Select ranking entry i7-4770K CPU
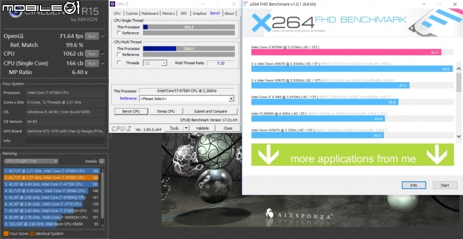Viewport: 463px width, 239px height. [x=51, y=184]
